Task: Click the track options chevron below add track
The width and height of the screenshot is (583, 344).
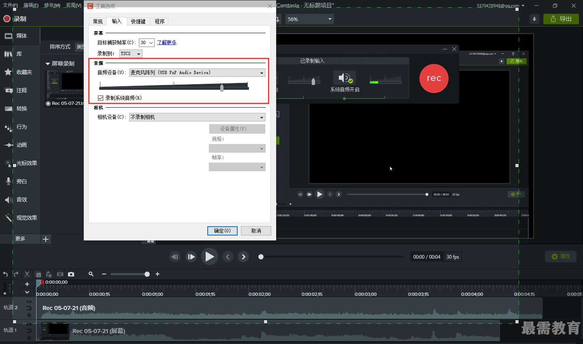Action: [27, 292]
